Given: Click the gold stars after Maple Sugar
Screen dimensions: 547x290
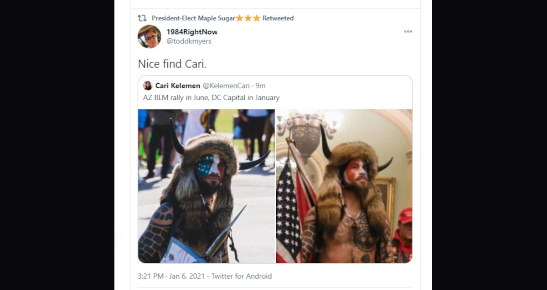Looking at the screenshot, I should click(248, 18).
